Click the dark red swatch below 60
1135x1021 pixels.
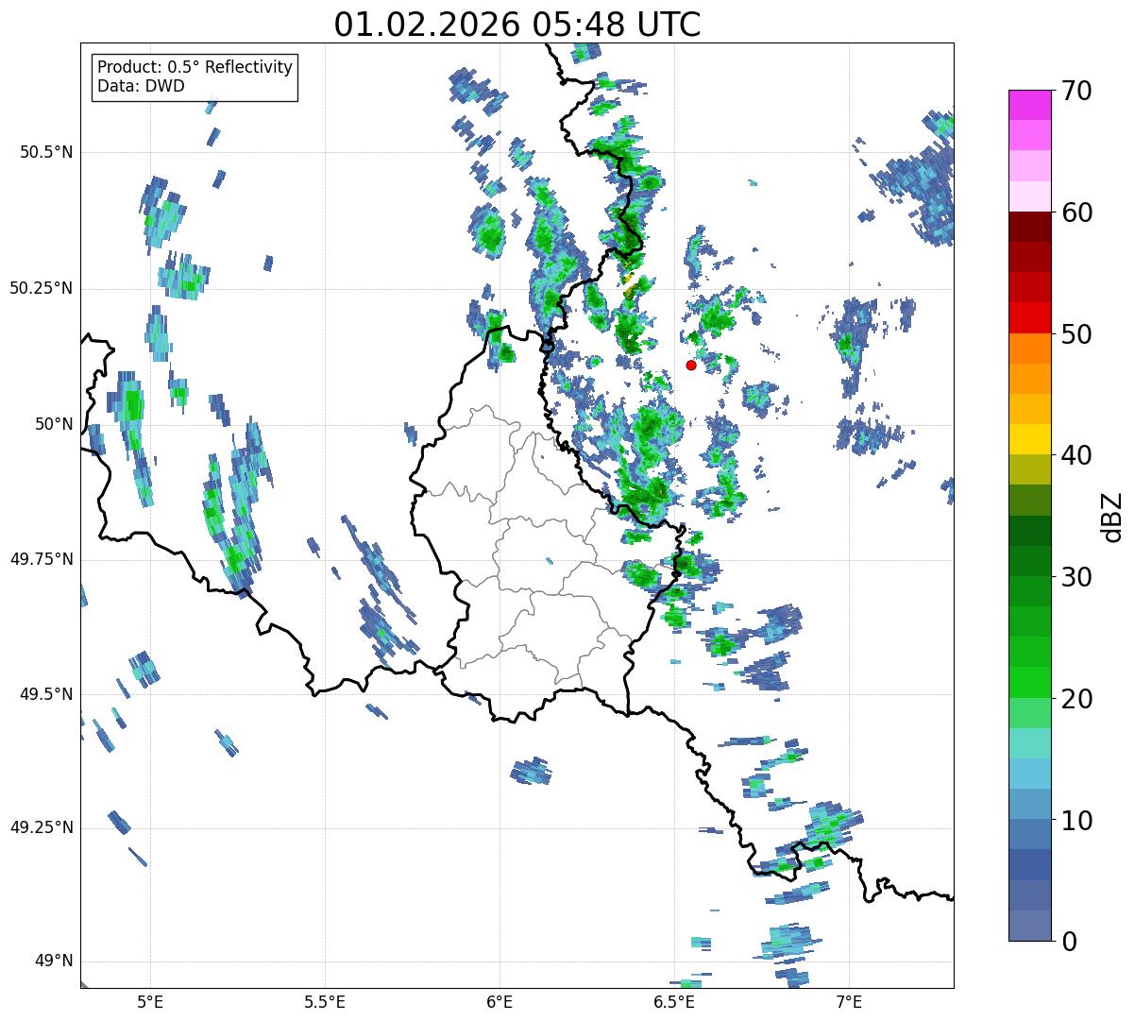[1029, 227]
